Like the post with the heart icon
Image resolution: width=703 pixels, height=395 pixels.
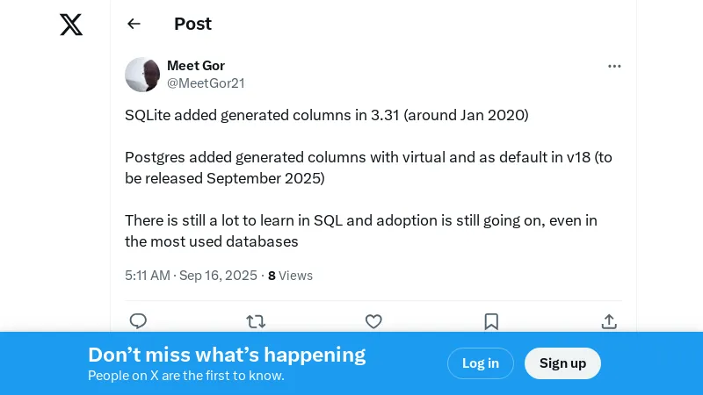pos(373,321)
